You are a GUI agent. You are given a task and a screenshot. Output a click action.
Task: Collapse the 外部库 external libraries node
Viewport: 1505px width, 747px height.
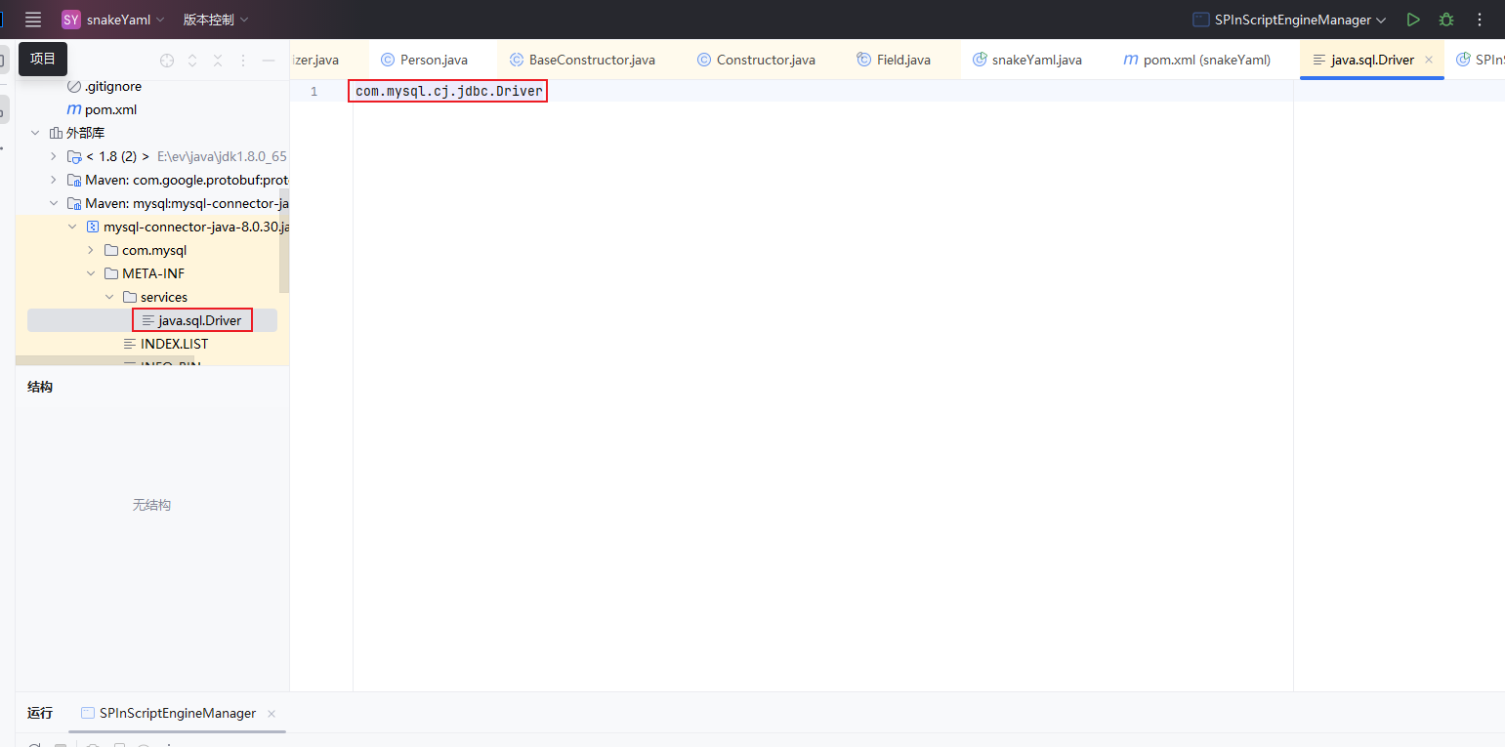(x=35, y=133)
